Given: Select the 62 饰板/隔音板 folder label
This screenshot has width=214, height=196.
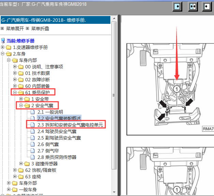Looking at the screenshot, I should 41,170.
